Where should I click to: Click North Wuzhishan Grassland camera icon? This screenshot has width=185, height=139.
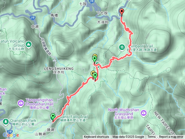[143, 113]
